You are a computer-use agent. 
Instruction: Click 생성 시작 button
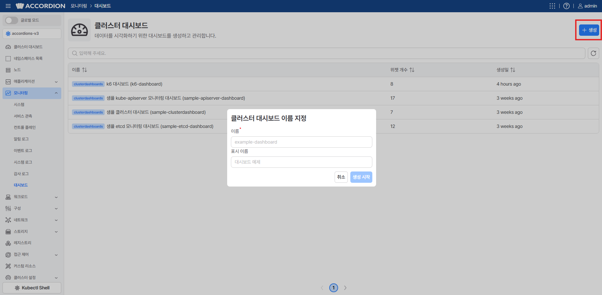pyautogui.click(x=361, y=177)
